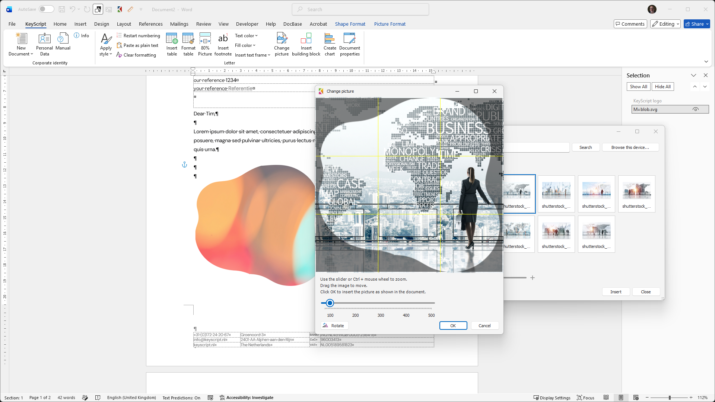The width and height of the screenshot is (715, 402).
Task: Open the Text color dropdown
Action: click(246, 35)
